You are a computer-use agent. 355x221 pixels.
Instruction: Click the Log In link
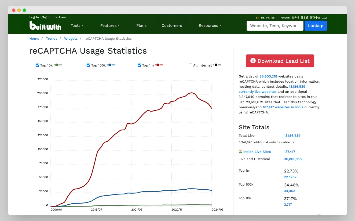point(34,17)
